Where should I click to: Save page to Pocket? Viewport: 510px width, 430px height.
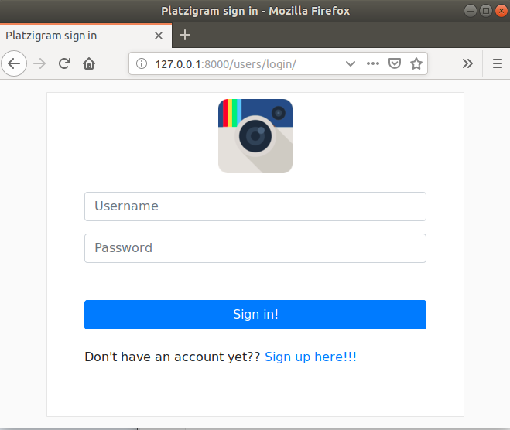tap(395, 63)
